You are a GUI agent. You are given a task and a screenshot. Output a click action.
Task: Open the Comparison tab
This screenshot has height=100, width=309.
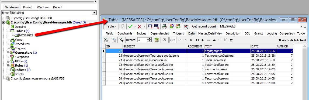coord(287,33)
